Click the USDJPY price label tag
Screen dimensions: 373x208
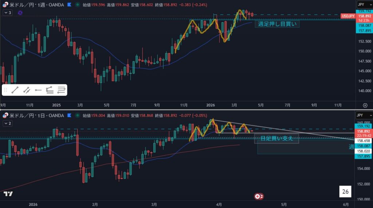click(348, 16)
